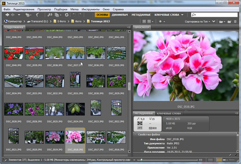Screen dimensions: 241x164
Task: Expand the chevron after Transcend (G:)
Action: tap(51, 21)
